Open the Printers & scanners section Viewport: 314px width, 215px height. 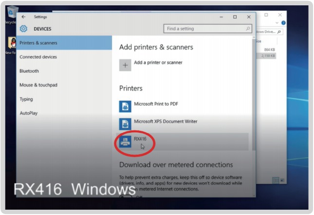coord(38,43)
